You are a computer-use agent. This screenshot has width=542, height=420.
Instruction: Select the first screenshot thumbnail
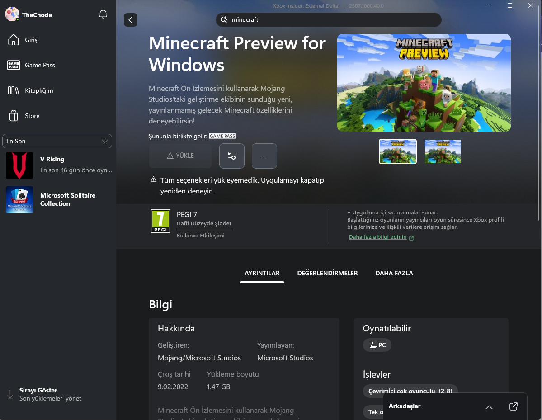click(x=397, y=151)
